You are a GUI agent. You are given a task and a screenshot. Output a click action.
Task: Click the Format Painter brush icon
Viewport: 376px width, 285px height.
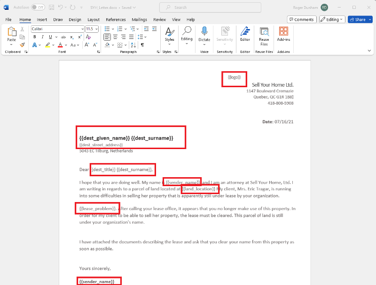click(22, 45)
